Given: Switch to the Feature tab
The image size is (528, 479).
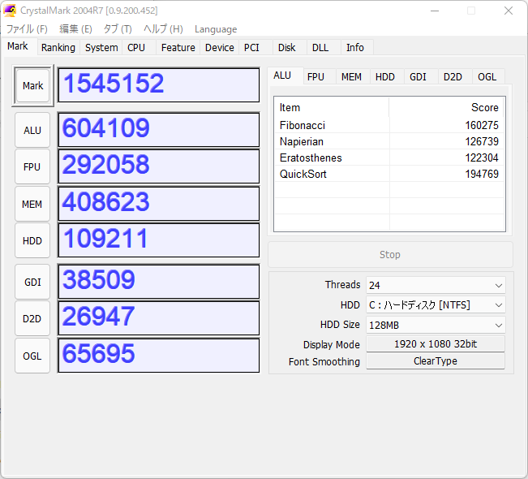Looking at the screenshot, I should click(178, 48).
